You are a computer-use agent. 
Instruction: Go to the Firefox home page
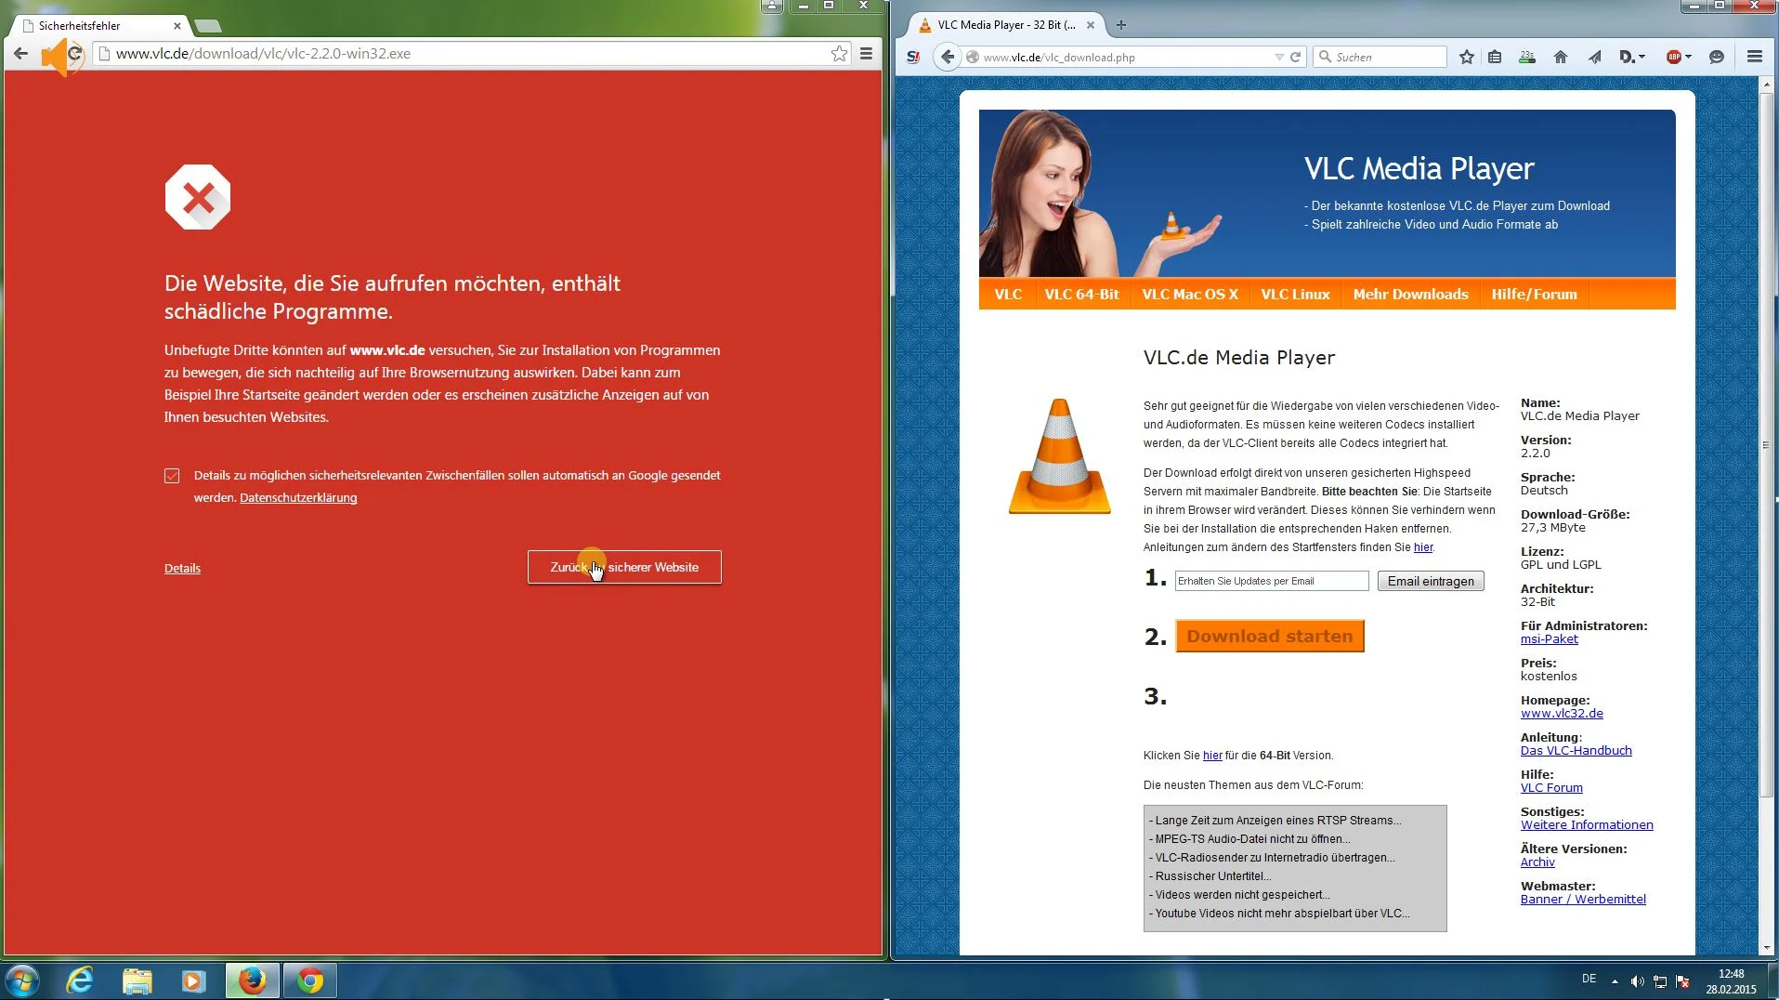[1561, 57]
